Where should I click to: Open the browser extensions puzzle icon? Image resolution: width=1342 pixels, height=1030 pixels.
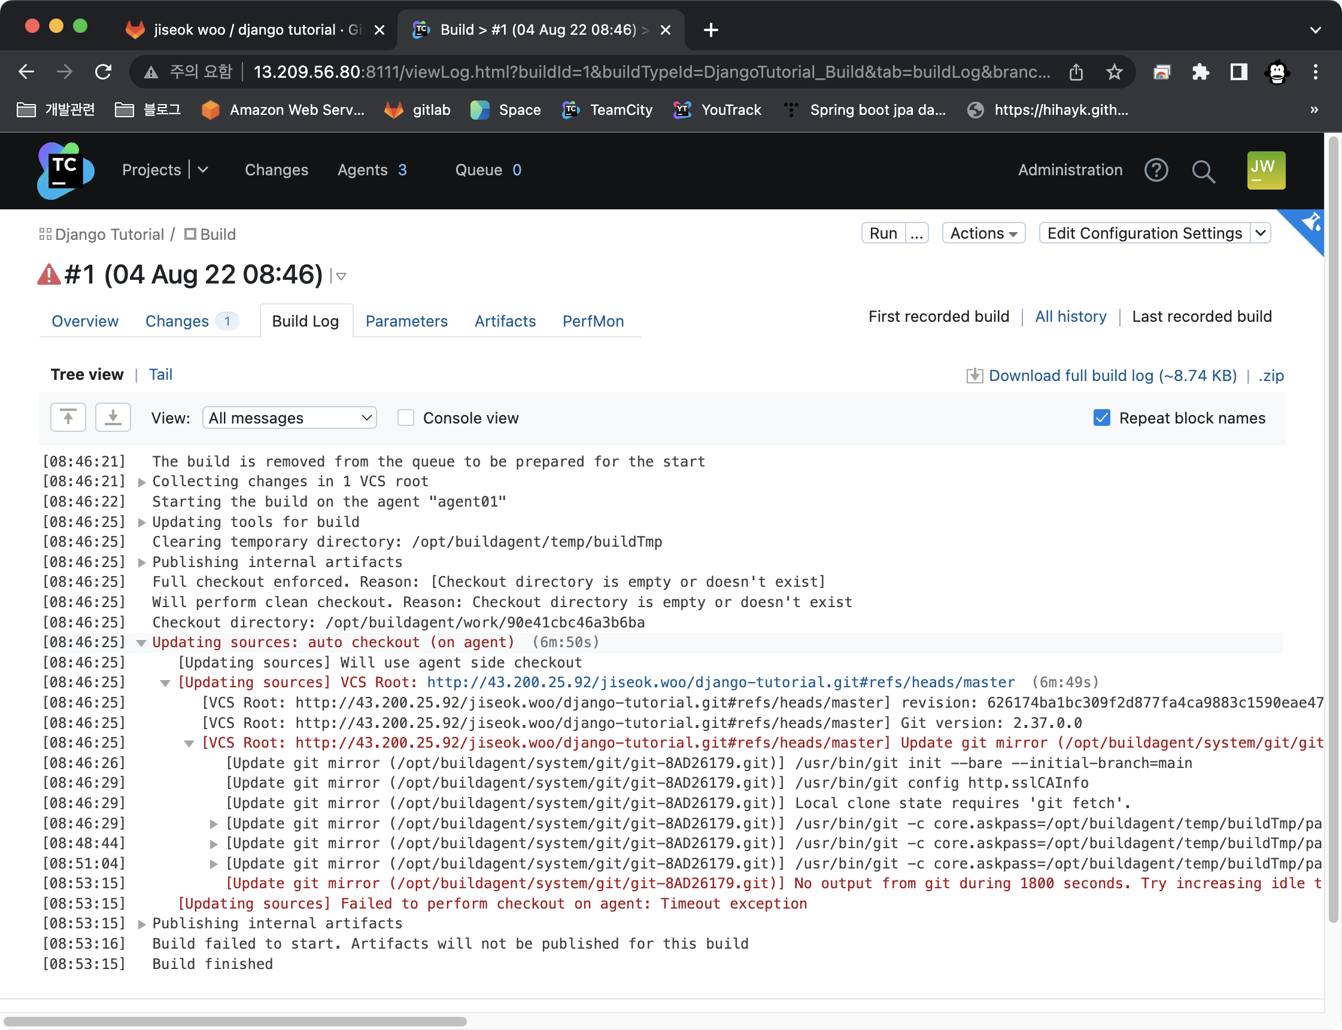1200,72
